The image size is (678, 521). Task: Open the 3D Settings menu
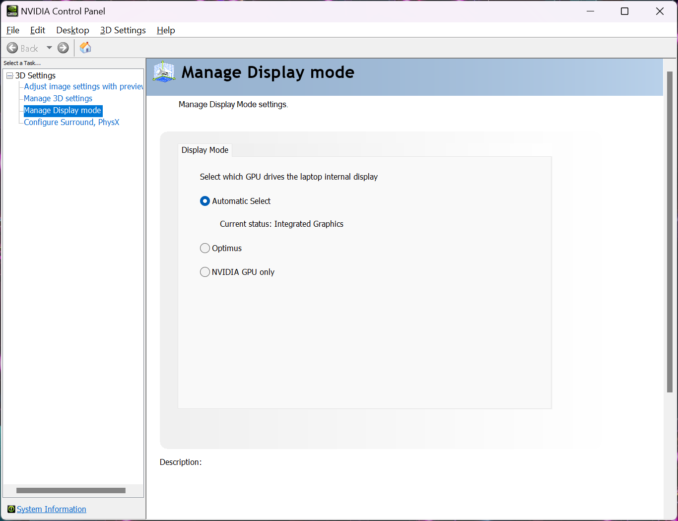pos(123,30)
